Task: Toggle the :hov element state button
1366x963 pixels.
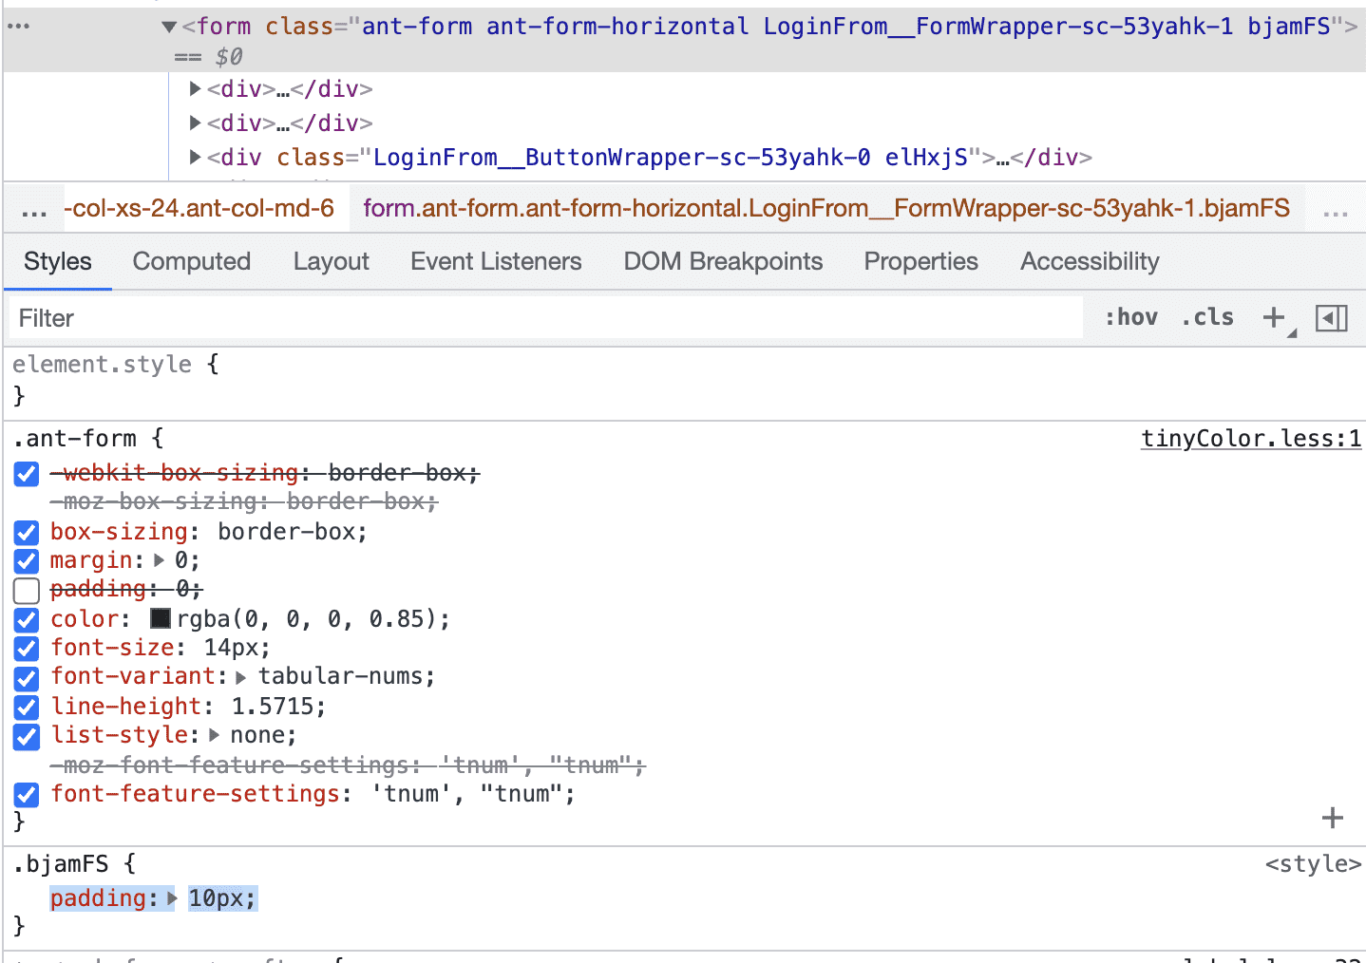Action: [1130, 317]
